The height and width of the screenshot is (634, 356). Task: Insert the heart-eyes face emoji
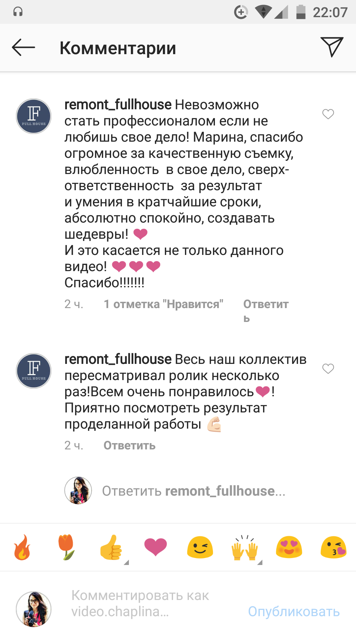289,547
